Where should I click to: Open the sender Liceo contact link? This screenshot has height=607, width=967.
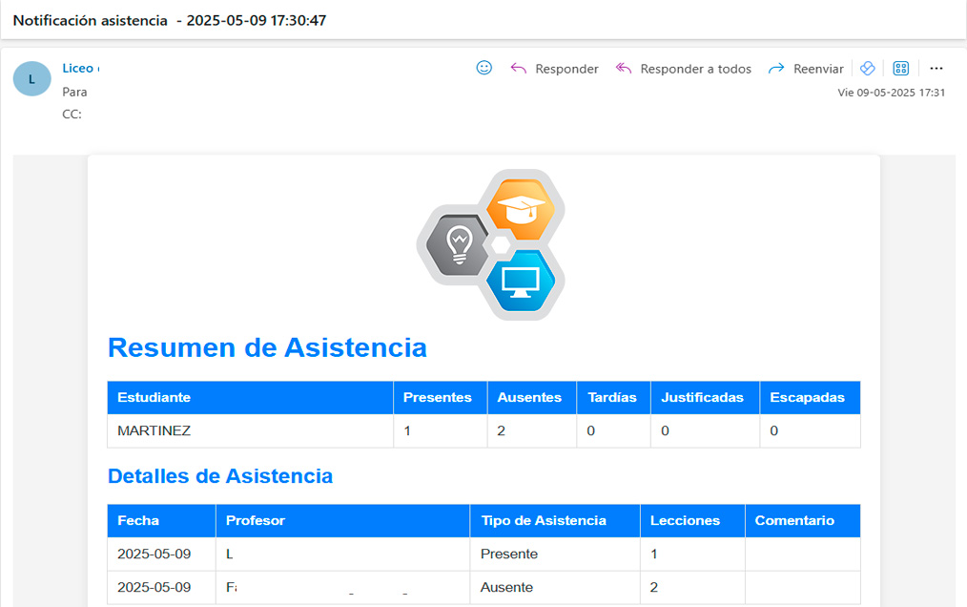point(79,68)
